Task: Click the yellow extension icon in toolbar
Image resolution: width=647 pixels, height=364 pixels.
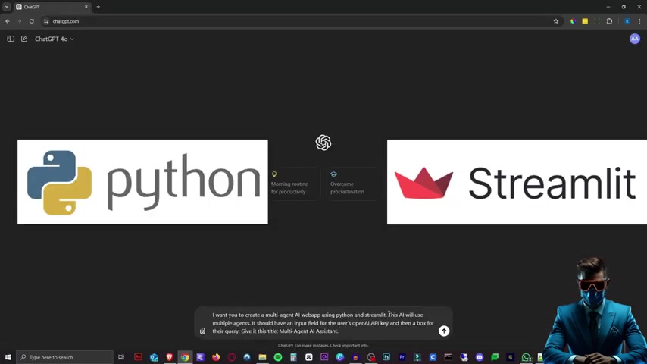Action: [x=585, y=21]
